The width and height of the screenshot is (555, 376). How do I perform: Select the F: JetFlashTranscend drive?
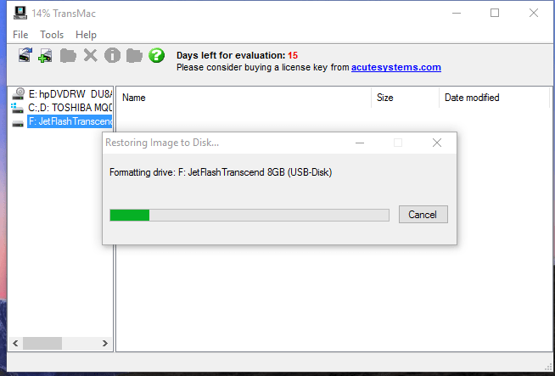(62, 121)
